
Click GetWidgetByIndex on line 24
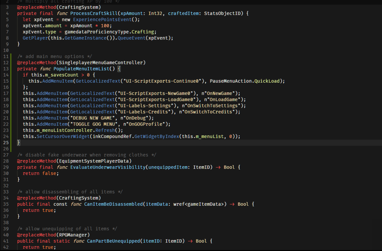coord(157,137)
